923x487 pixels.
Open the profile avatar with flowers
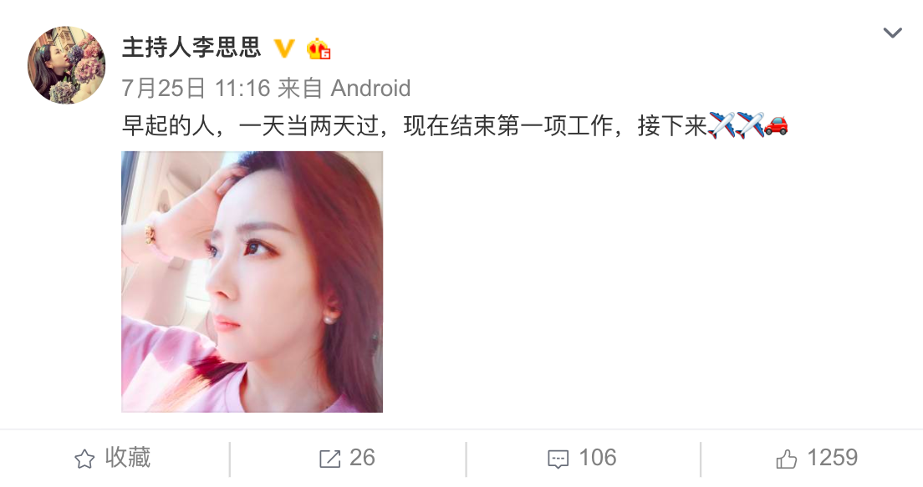click(x=67, y=65)
